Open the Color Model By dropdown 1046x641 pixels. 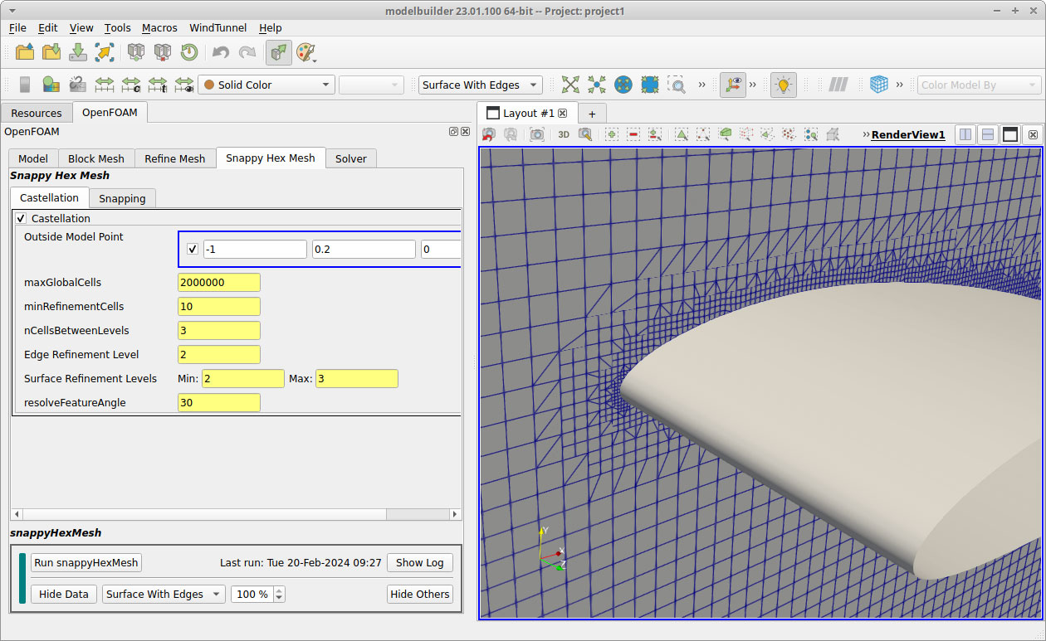click(x=979, y=85)
